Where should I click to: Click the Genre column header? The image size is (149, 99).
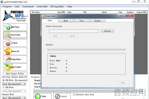click(104, 12)
